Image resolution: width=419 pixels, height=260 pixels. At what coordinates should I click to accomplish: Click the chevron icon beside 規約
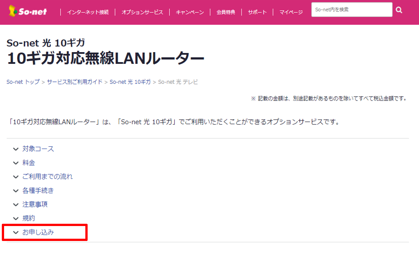pos(16,219)
